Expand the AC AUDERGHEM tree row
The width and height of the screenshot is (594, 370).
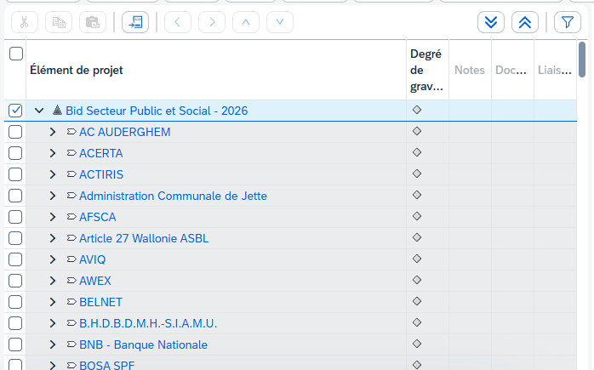click(53, 132)
